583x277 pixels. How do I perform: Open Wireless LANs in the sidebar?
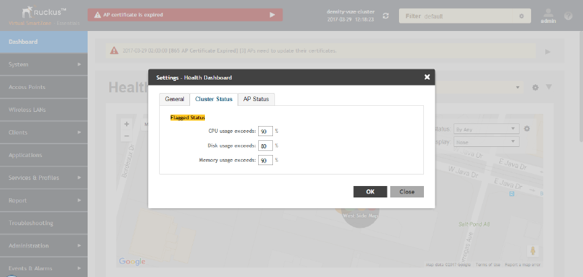click(x=44, y=110)
